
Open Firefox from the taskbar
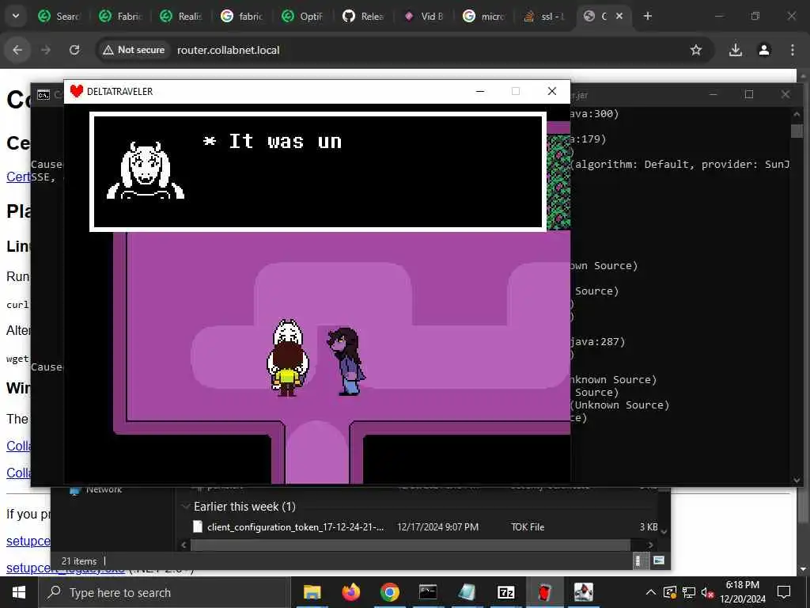[350, 592]
